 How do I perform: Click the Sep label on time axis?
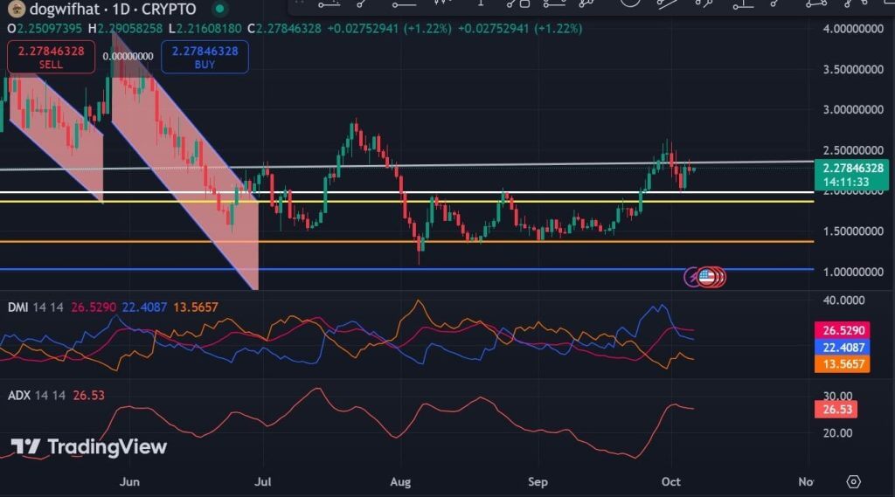click(x=538, y=481)
